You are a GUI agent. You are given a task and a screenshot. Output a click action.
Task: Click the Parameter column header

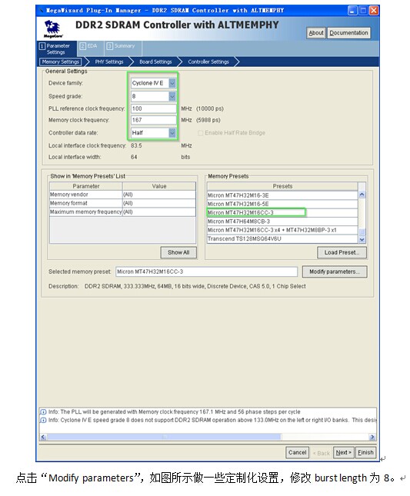click(86, 186)
